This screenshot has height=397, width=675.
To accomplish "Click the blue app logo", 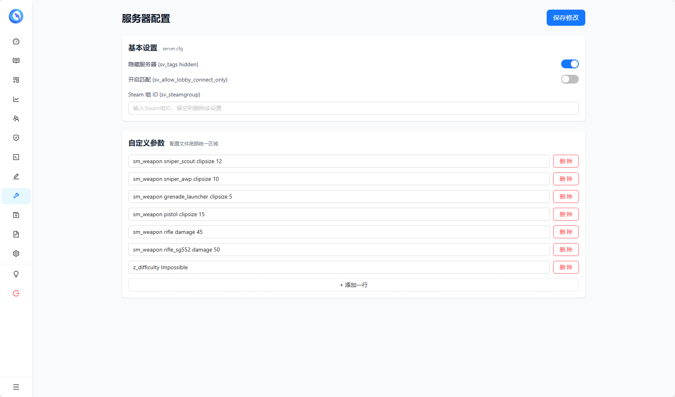I will click(16, 16).
